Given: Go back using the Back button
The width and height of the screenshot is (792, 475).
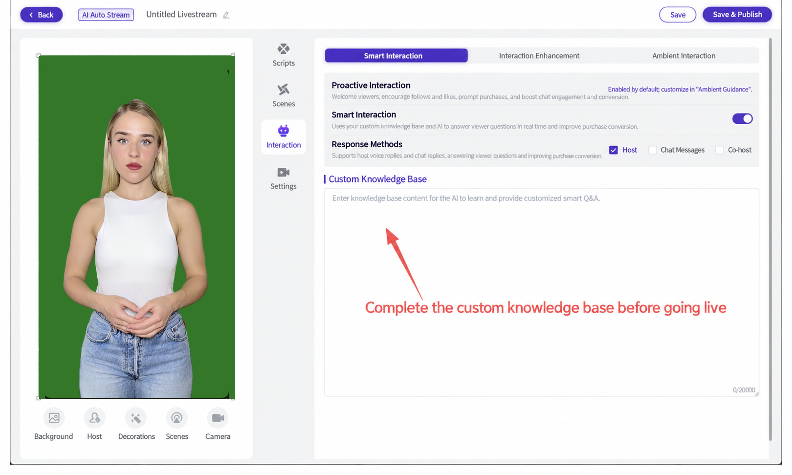Looking at the screenshot, I should coord(42,15).
